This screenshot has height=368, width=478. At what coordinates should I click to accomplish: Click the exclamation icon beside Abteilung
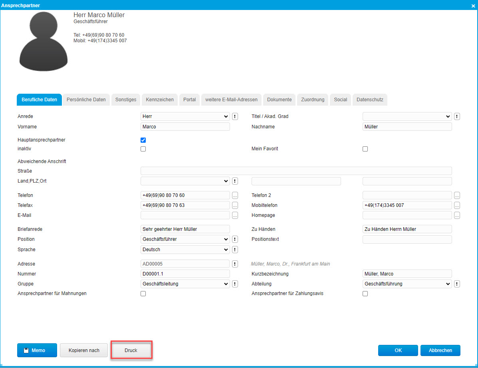tap(457, 283)
